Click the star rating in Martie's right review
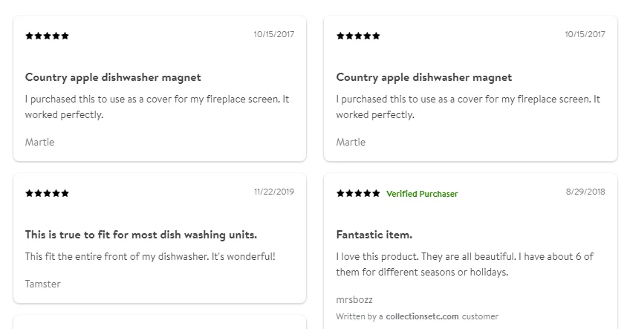627x329 pixels. tap(358, 36)
